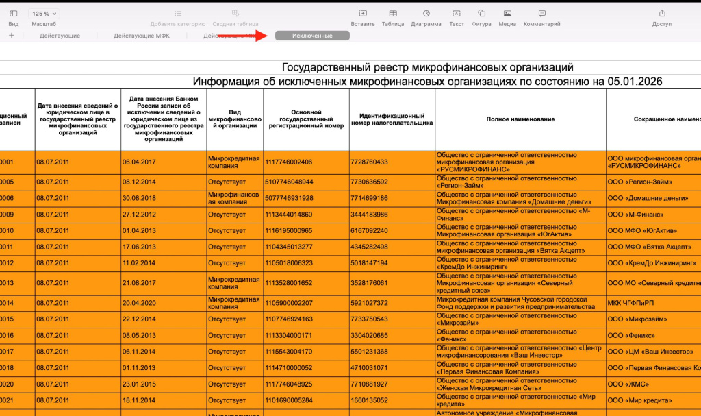Click the Сводная таблица pivot table button
Viewport: 701px width, 416px height.
click(235, 18)
